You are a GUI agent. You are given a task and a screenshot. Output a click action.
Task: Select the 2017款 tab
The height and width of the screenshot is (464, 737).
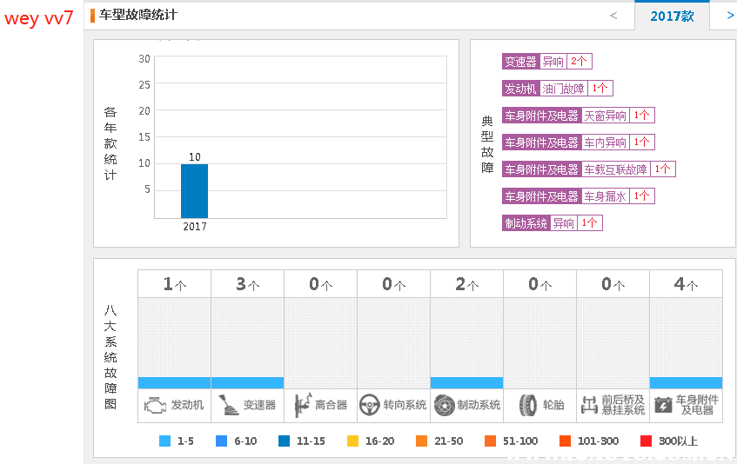pos(672,16)
